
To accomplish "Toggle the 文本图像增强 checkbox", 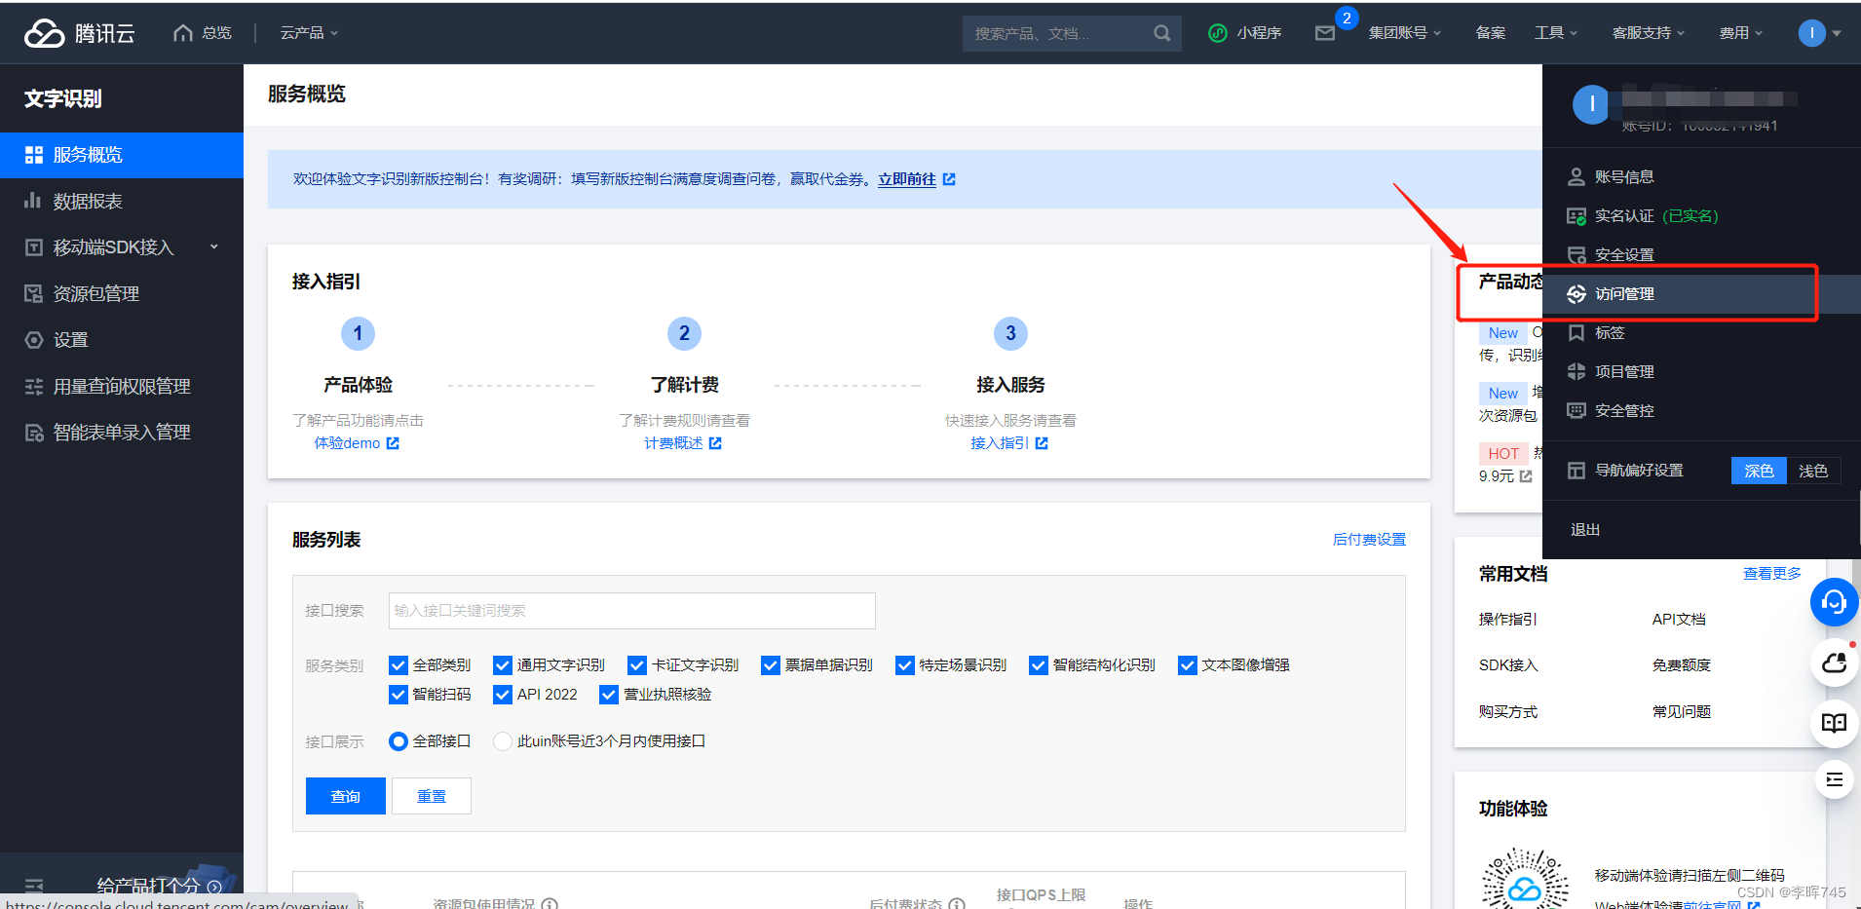I will coord(1187,665).
